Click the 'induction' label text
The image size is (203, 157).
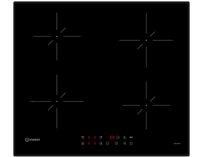[x=177, y=143]
